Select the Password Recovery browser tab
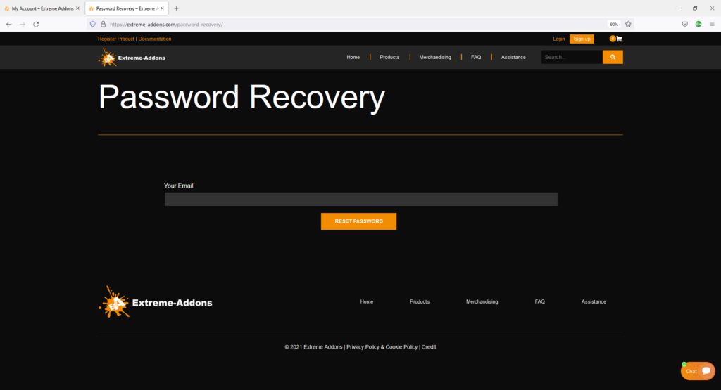The height and width of the screenshot is (390, 721). 127,8
